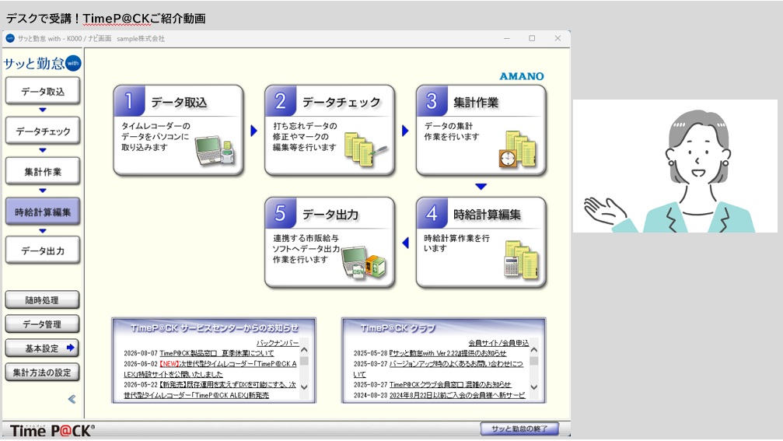The image size is (783, 441).
Task: Click the blue number 2 badge
Action: click(x=281, y=101)
